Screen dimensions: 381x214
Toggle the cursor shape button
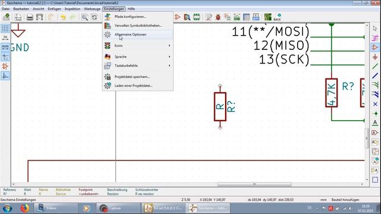coord(5,57)
